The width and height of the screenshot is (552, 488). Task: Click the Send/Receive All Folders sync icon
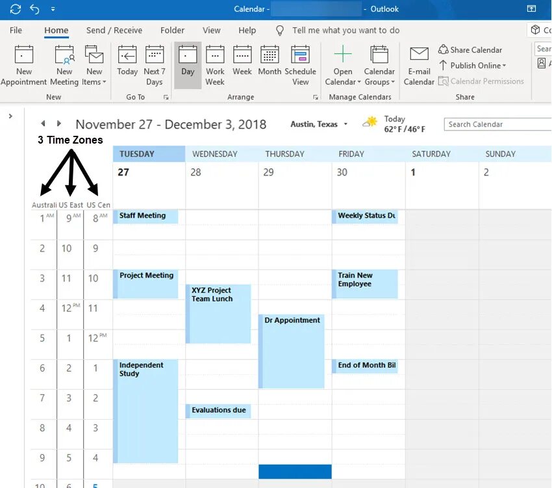tap(16, 9)
